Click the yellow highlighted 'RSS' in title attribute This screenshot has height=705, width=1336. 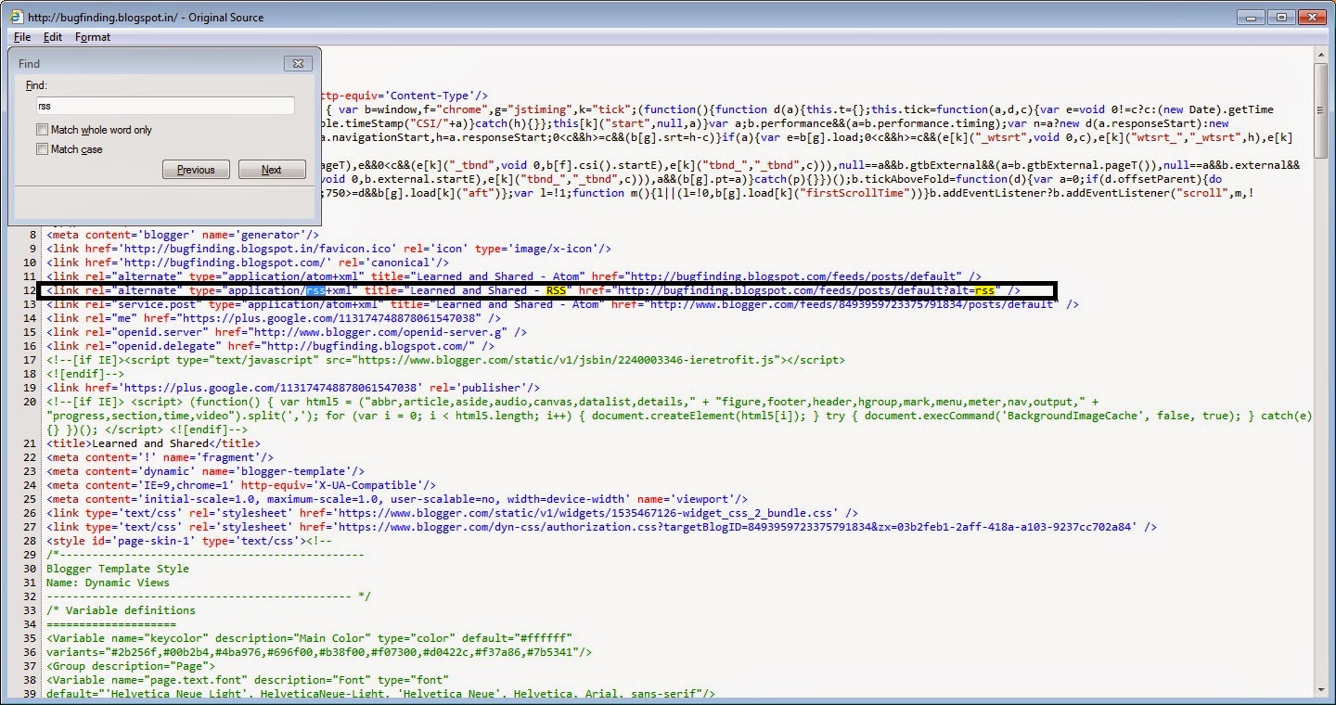point(556,290)
